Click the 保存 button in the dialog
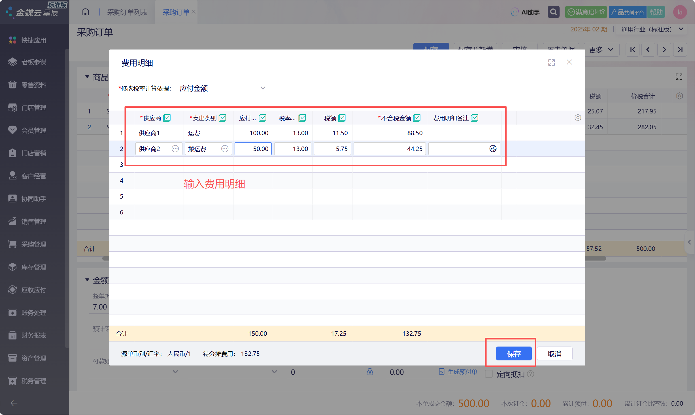Screen dimensions: 695x415 click(514, 354)
